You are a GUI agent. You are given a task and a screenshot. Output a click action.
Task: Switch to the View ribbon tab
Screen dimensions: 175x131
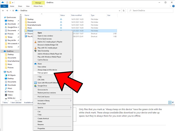pos(28,6)
